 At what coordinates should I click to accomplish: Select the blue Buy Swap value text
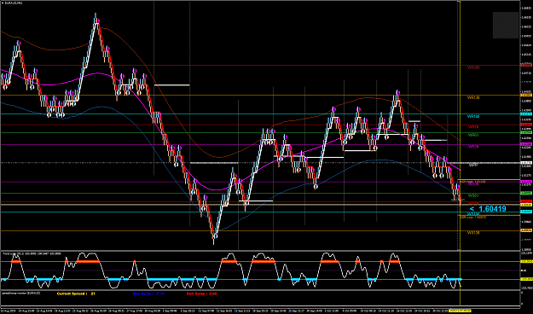coord(148,294)
